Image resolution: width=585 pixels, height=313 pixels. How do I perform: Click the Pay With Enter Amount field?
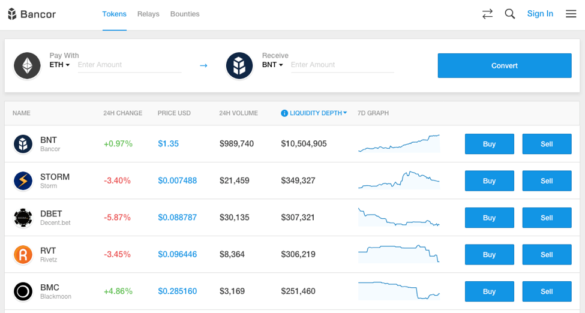click(x=130, y=65)
